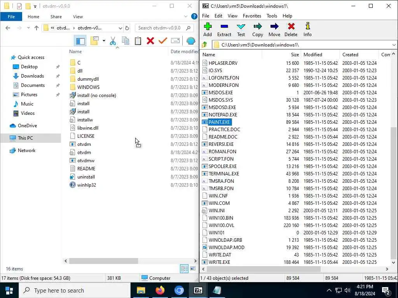Click the File tab in Explorer
This screenshot has height=298, width=398.
(x=11, y=16)
